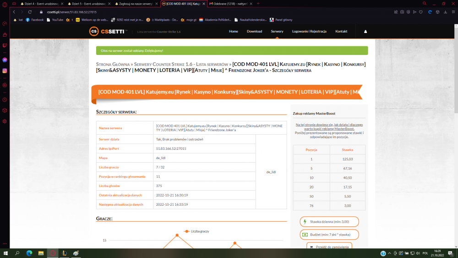Open Messenger in the Opera sidebar
458x258 pixels.
click(5, 60)
